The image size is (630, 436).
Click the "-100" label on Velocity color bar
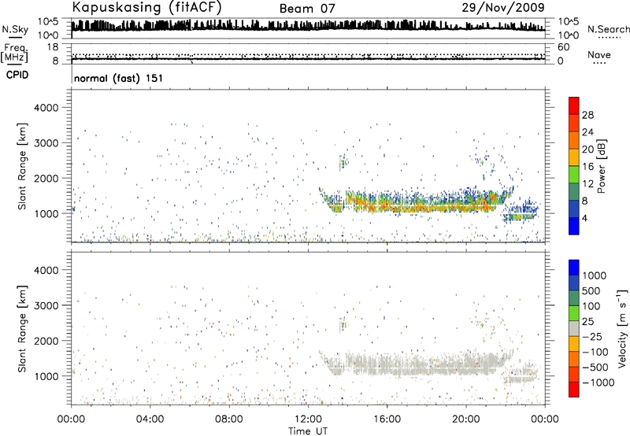[x=595, y=352]
